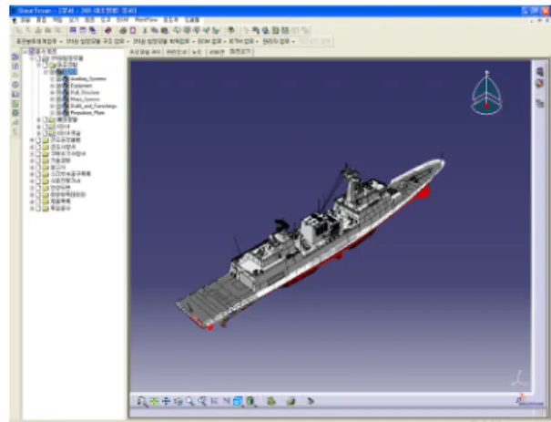Click the fit-all-in view icon
The height and width of the screenshot is (422, 551).
[x=154, y=401]
